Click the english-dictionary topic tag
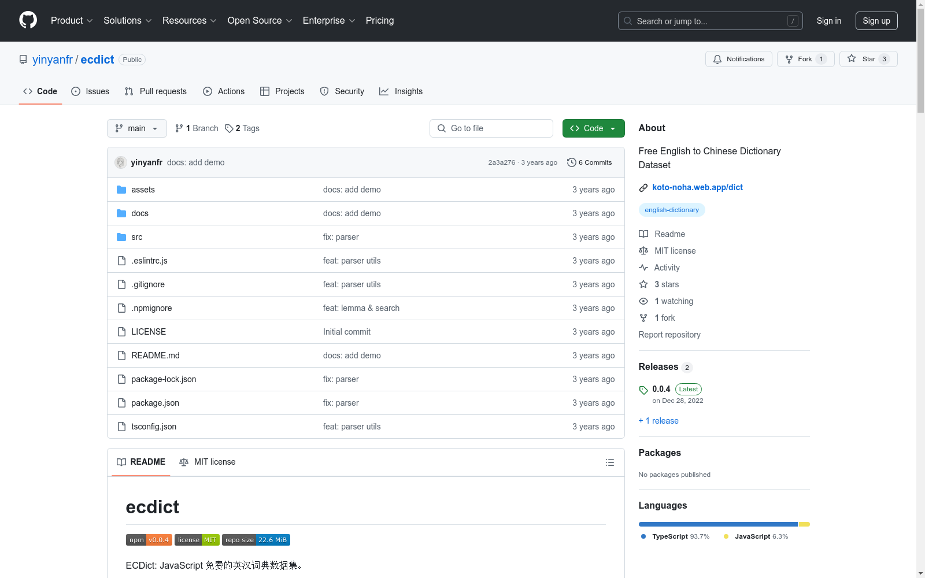 672,210
